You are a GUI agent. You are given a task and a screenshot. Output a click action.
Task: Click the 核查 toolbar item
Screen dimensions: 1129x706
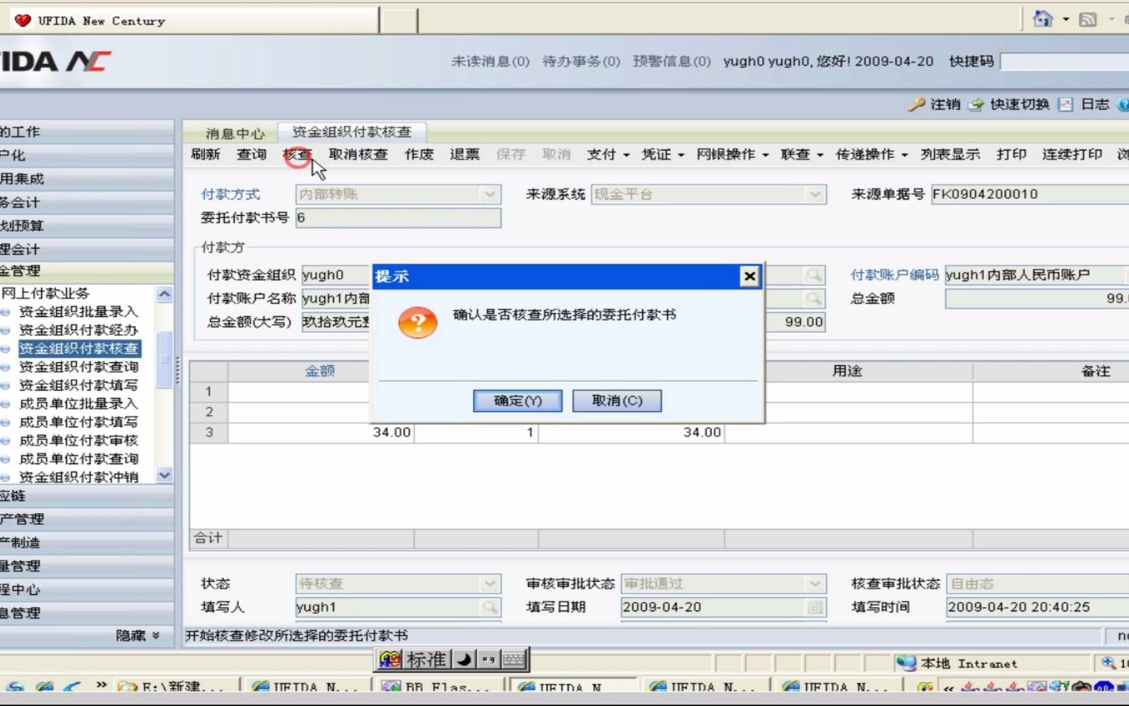(297, 154)
